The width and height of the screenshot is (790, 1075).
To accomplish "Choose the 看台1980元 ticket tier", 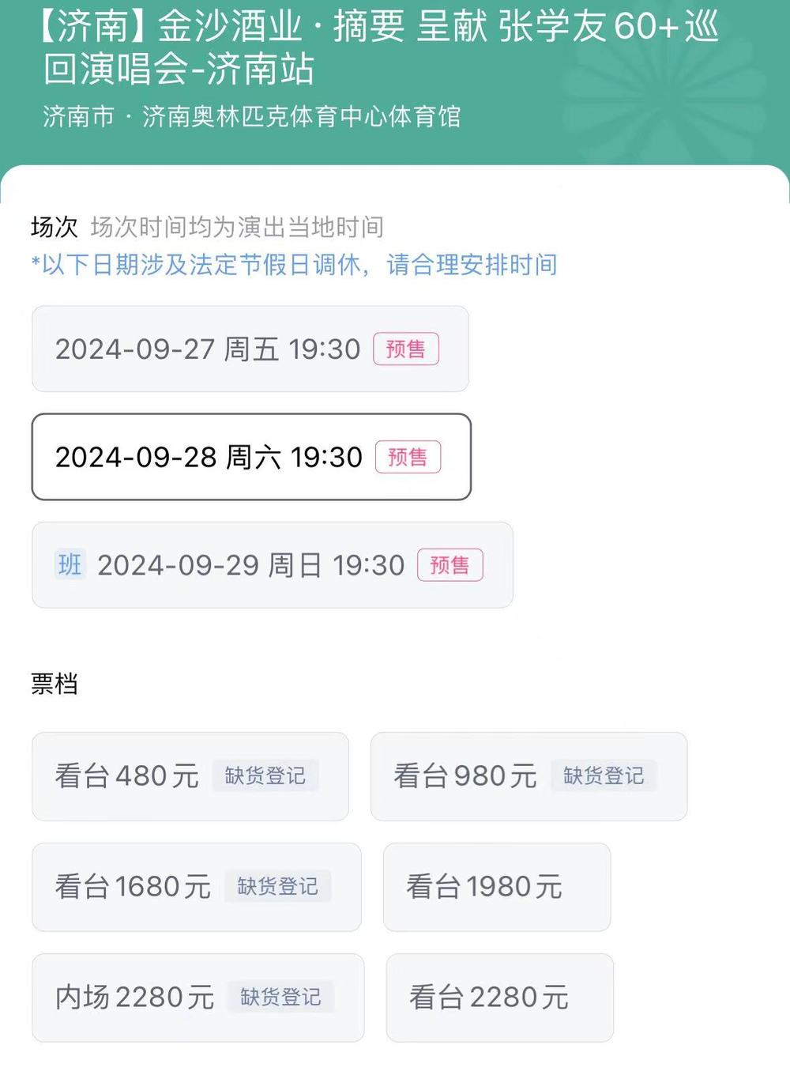I will click(x=497, y=887).
